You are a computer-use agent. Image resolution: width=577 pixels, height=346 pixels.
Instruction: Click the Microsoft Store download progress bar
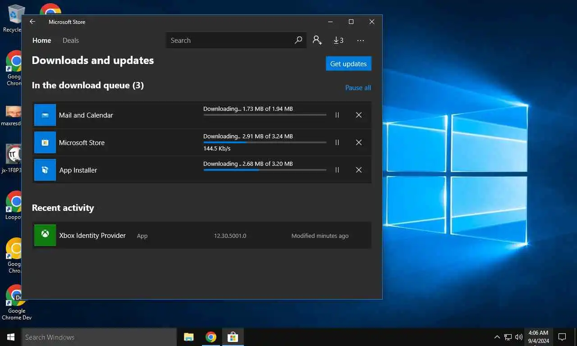265,142
